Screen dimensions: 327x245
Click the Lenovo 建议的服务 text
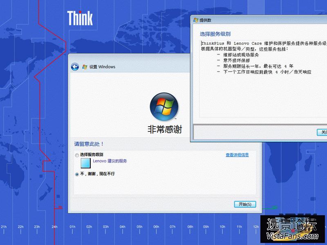(110, 161)
